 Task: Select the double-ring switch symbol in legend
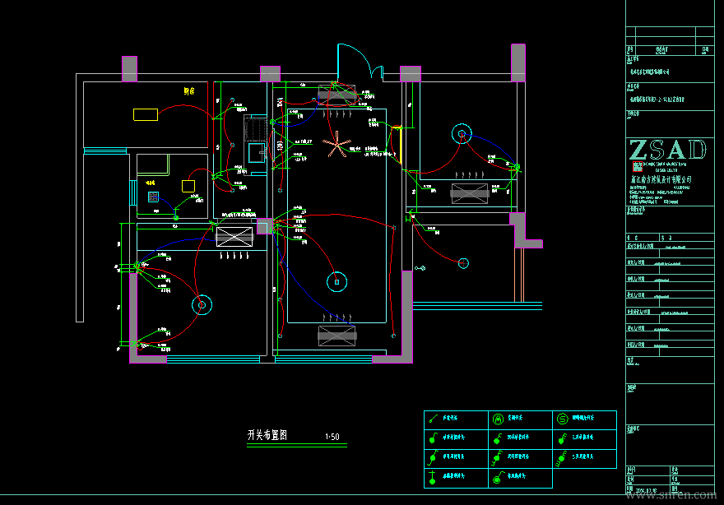point(498,478)
